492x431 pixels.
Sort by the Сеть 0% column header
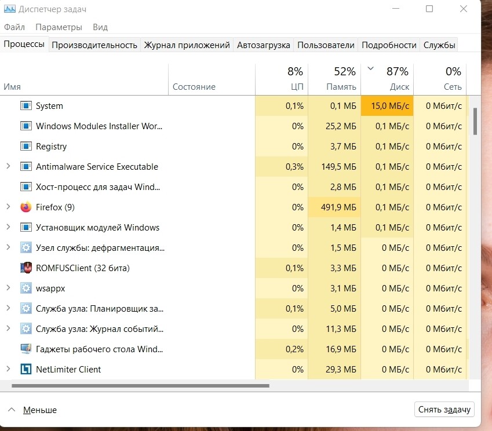(440, 79)
